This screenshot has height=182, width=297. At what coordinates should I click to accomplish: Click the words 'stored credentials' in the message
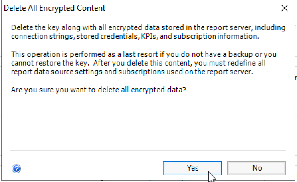(x=107, y=36)
